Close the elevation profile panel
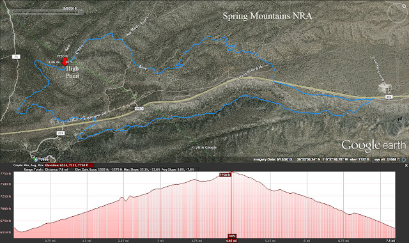Viewport: 409px width, 243px height. 406,166
